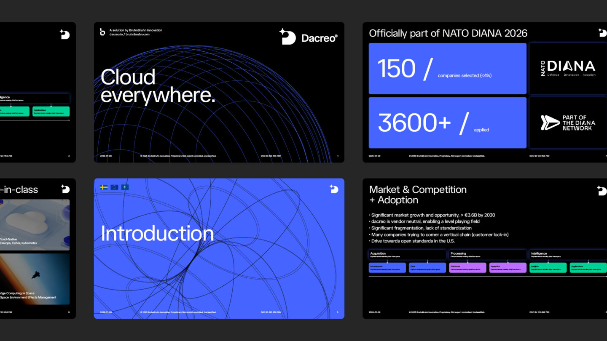Select the "Market & Competition + Adoption" title
This screenshot has width=607, height=341.
(x=418, y=195)
